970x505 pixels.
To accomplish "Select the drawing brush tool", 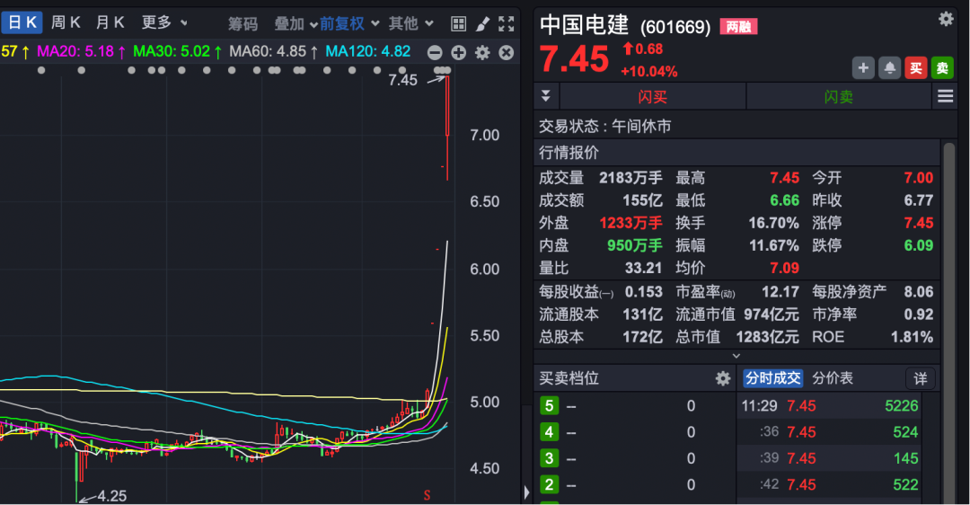I will tap(482, 23).
